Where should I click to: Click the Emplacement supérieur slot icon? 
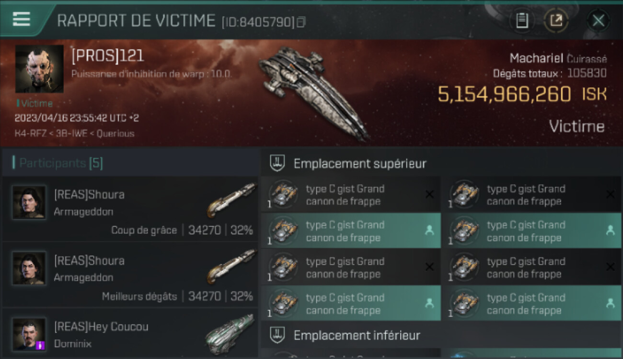click(277, 163)
